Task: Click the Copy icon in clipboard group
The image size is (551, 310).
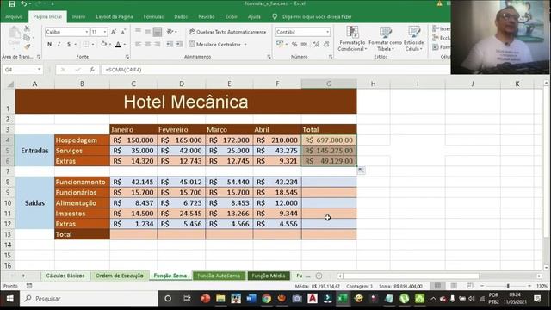Action: pyautogui.click(x=27, y=38)
